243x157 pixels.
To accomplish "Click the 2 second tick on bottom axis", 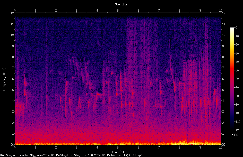I will pyautogui.click(x=56, y=147).
